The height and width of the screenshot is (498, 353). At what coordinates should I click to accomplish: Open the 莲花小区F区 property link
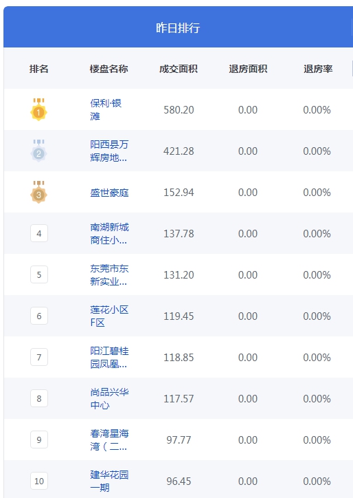coord(109,316)
